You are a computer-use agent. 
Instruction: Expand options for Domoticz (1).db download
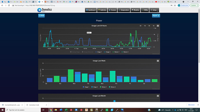(x=46, y=105)
